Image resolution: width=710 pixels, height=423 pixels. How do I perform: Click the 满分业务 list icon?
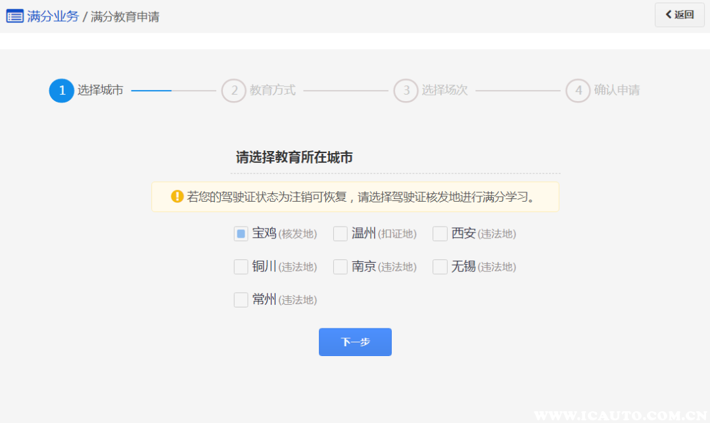14,16
